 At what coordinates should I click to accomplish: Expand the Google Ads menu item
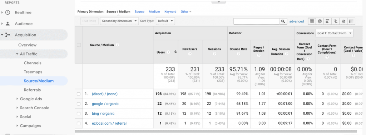tap(31, 99)
